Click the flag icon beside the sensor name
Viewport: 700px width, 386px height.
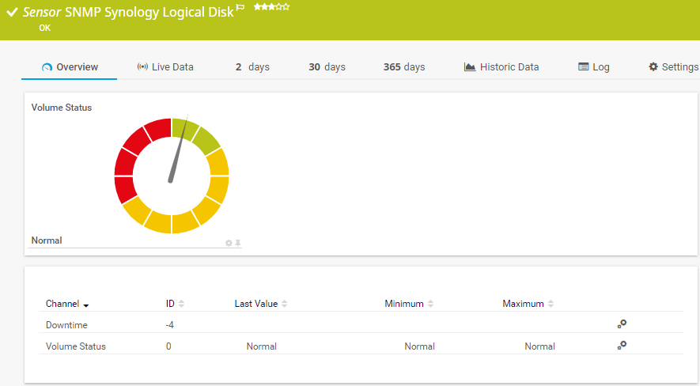coord(240,7)
